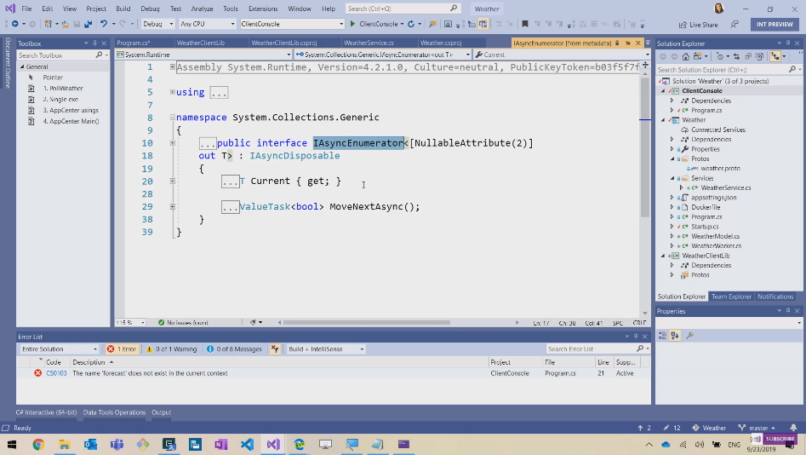The width and height of the screenshot is (806, 455).
Task: Open the Analyze menu
Action: [x=202, y=9]
